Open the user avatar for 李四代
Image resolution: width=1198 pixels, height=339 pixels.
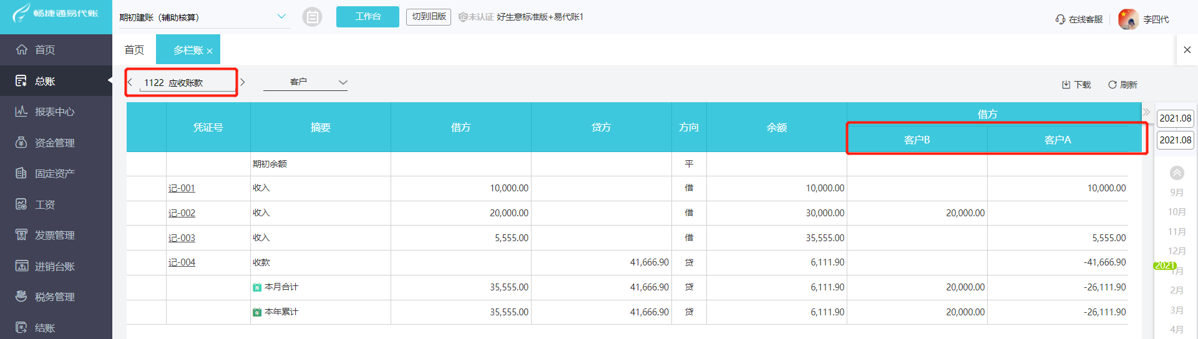[1128, 19]
